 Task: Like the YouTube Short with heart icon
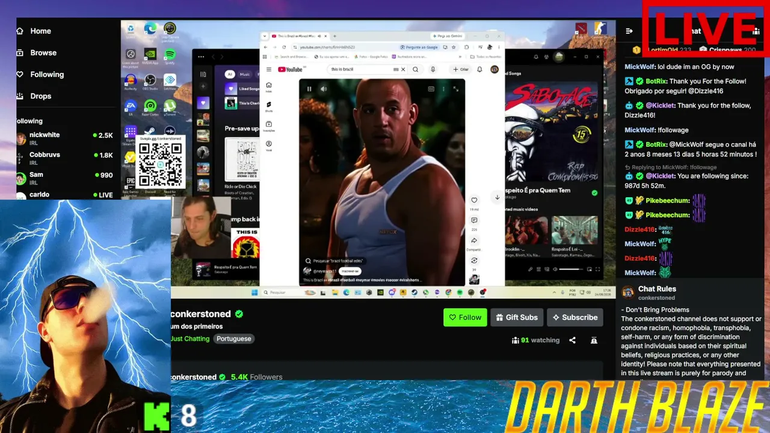click(474, 200)
